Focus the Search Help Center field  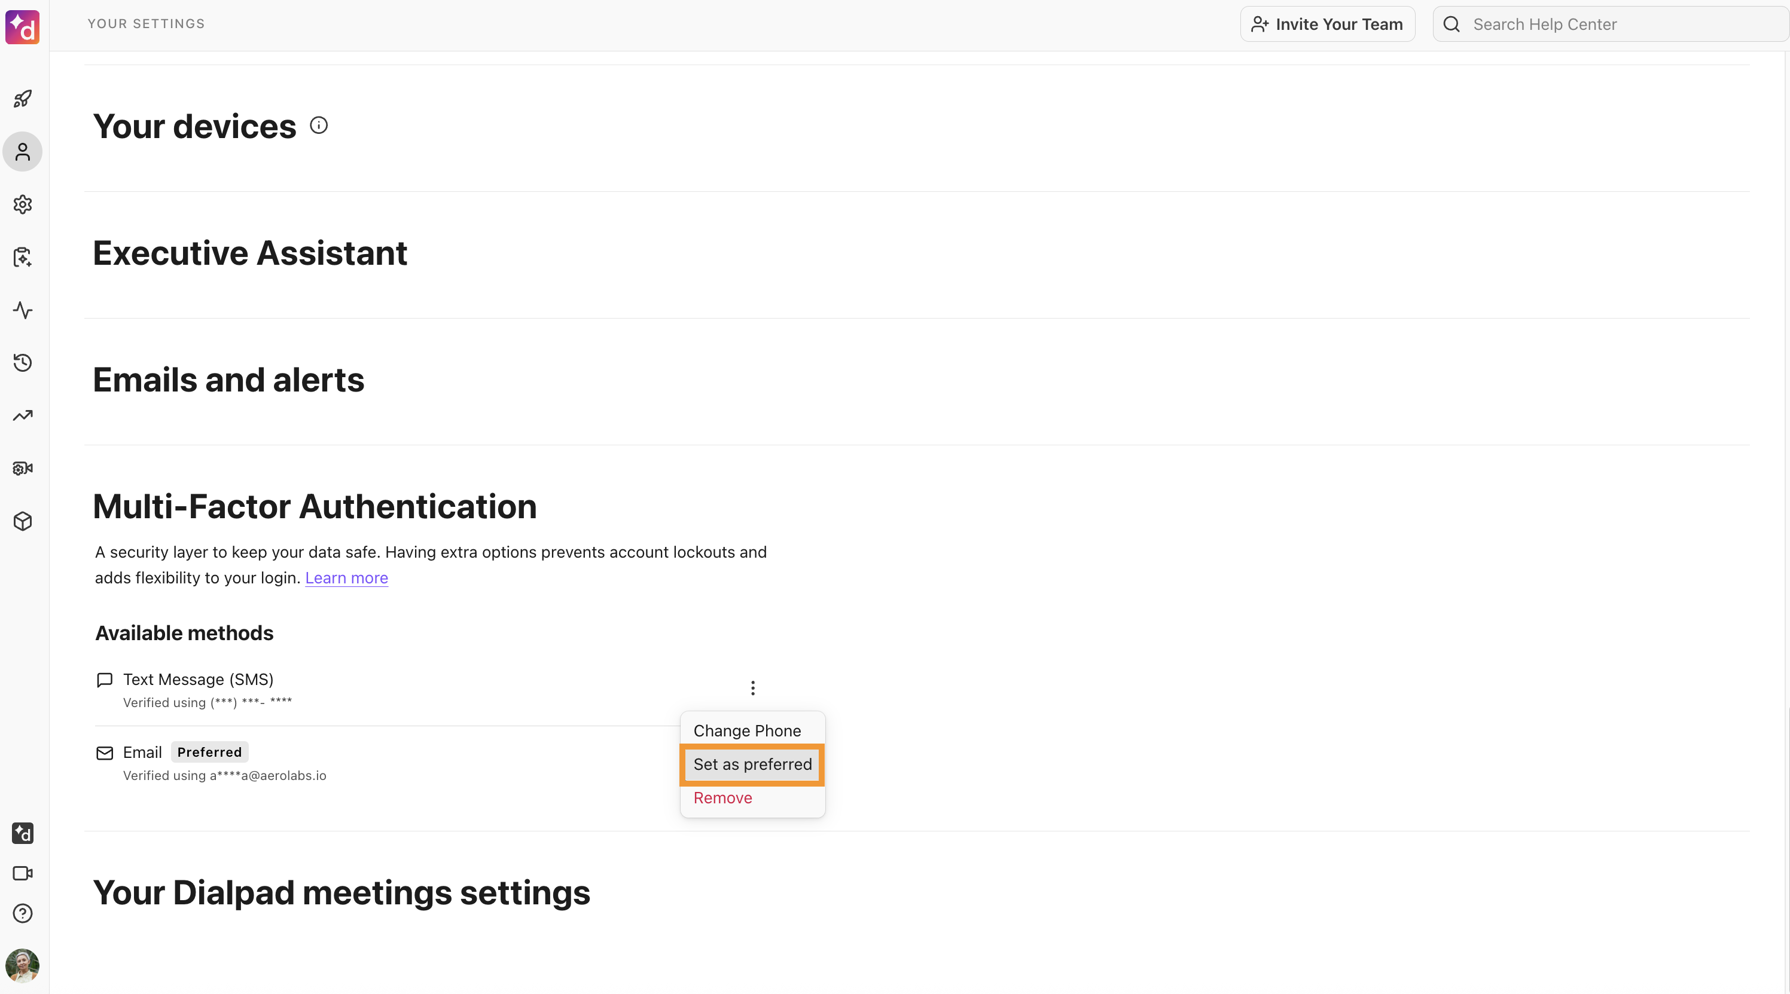[x=1611, y=25]
